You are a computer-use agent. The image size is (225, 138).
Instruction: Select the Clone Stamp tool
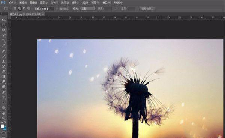(x=4, y=61)
